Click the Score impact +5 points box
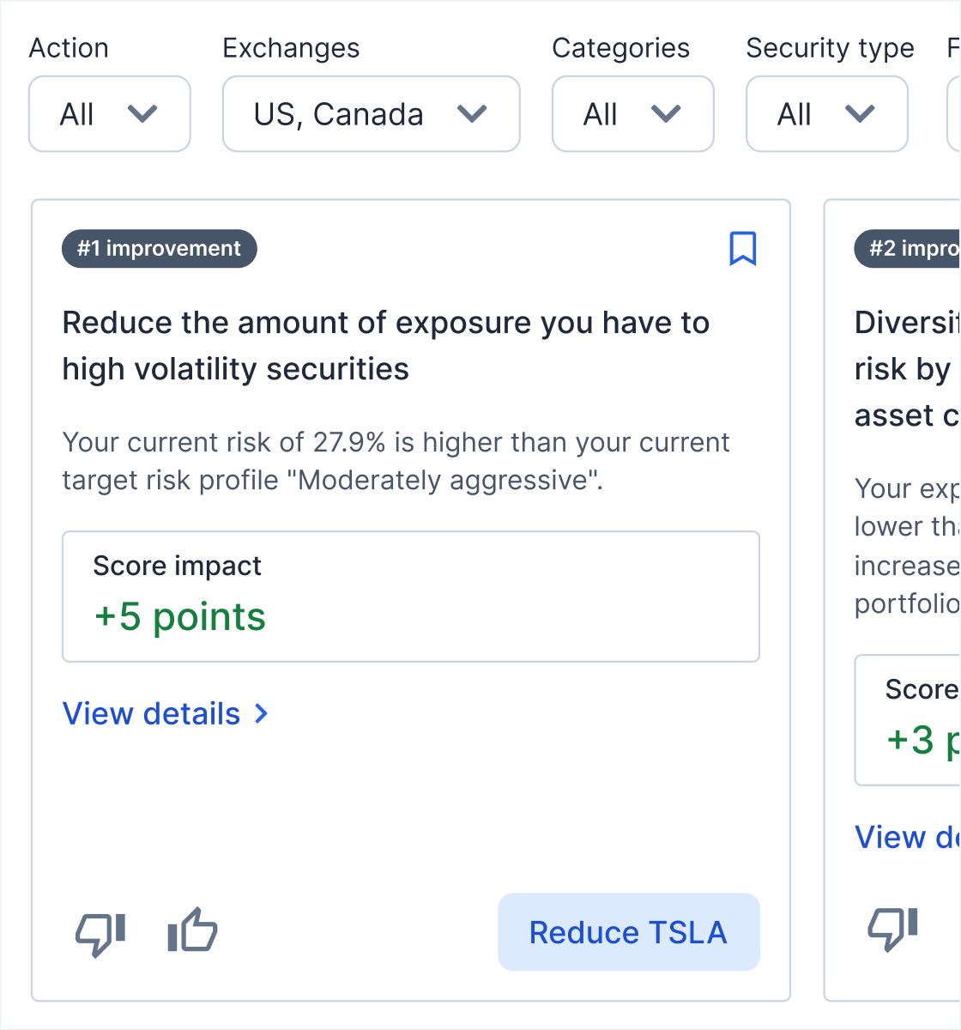The image size is (961, 1030). (x=410, y=597)
